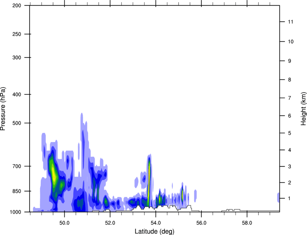Click latitude tick label 54.0
The image size is (307, 235).
(156, 223)
